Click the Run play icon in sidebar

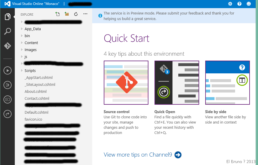(8, 70)
